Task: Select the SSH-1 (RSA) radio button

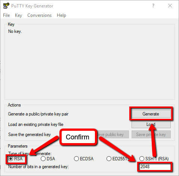Action: (x=142, y=159)
